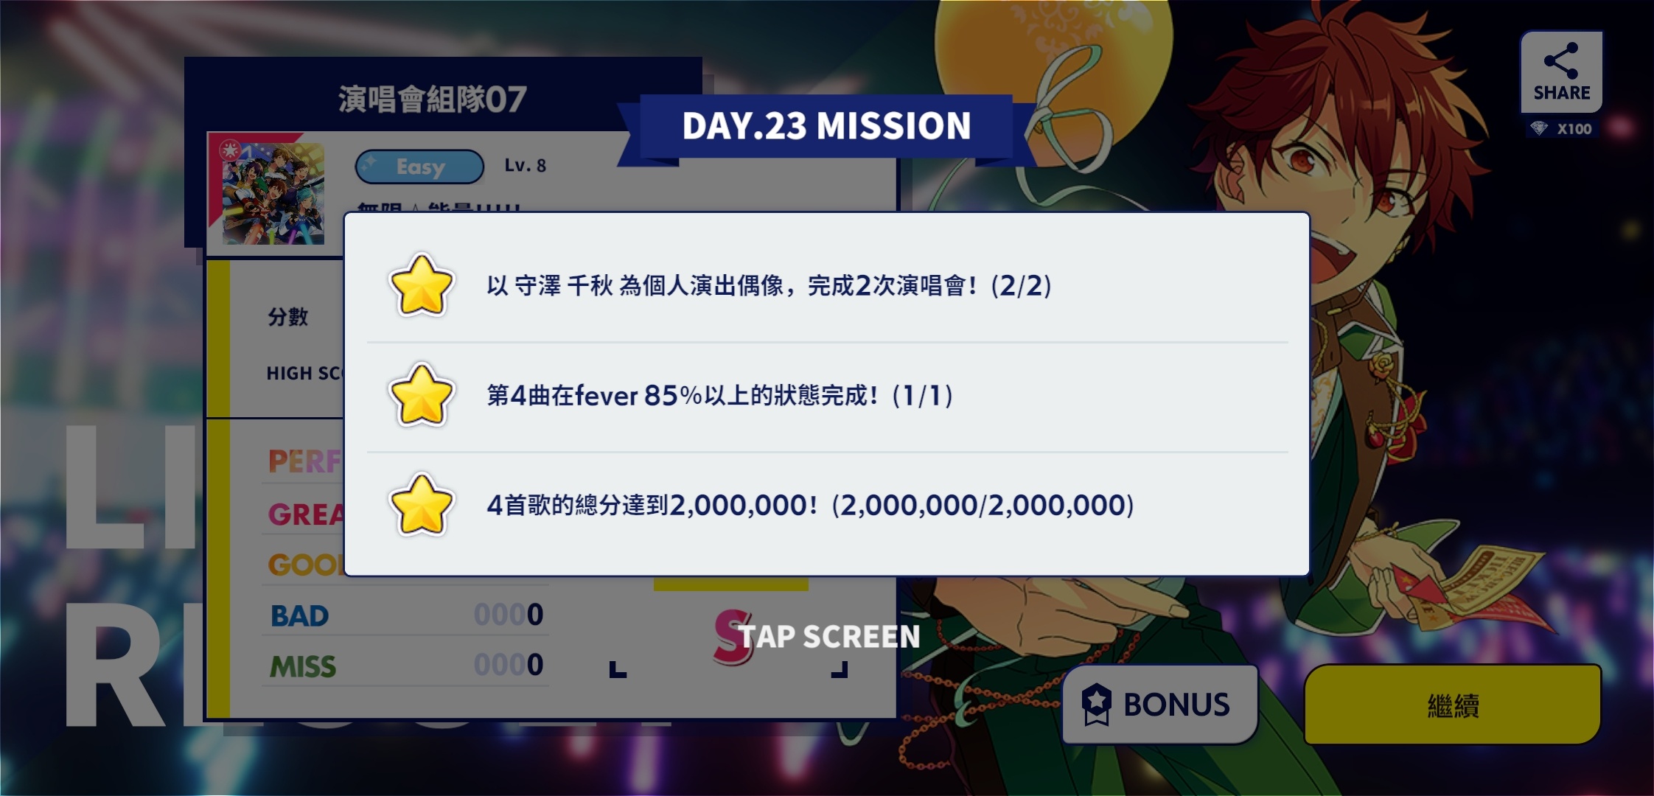
Task: Click the star beside the 2,000,000 score mission
Action: click(x=421, y=505)
